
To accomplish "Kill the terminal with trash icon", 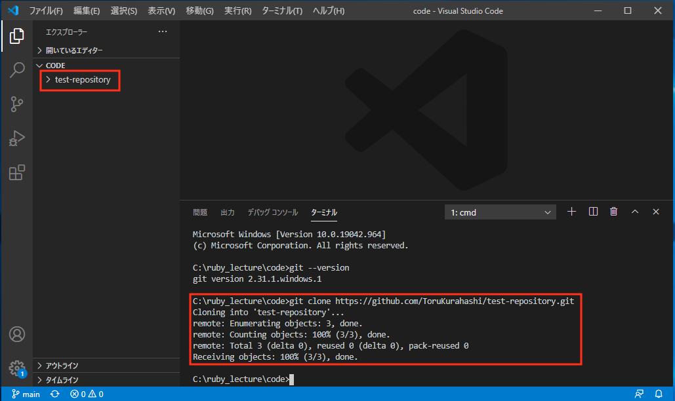I will 613,212.
